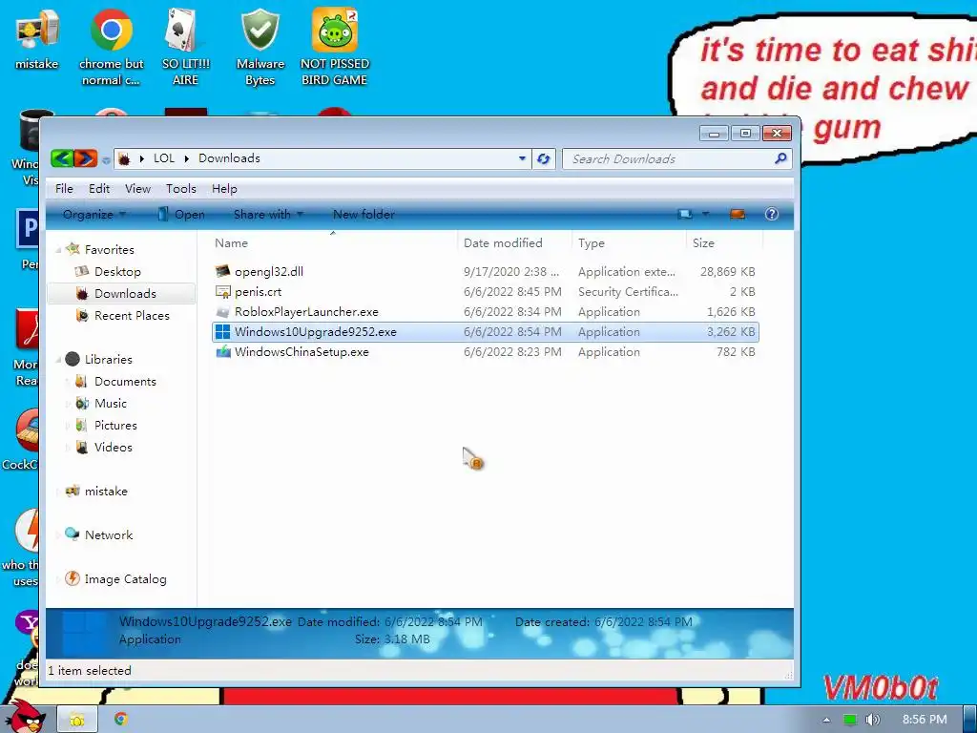Click the SO LIT!!! AIRE desktop icon
The image size is (977, 733).
pos(185,47)
